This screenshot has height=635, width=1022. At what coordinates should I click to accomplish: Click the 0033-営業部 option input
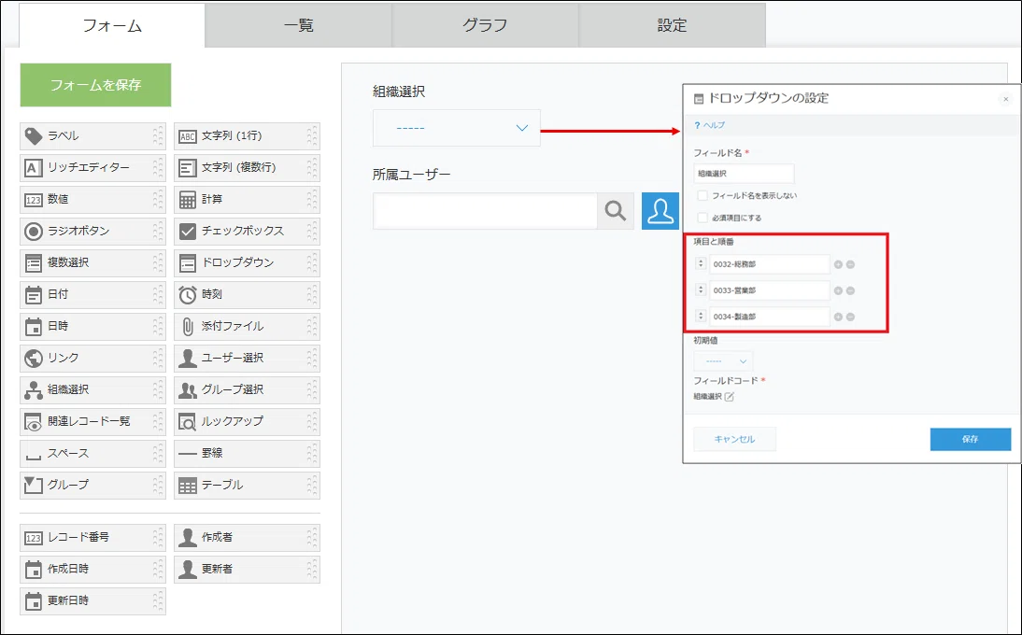(769, 290)
